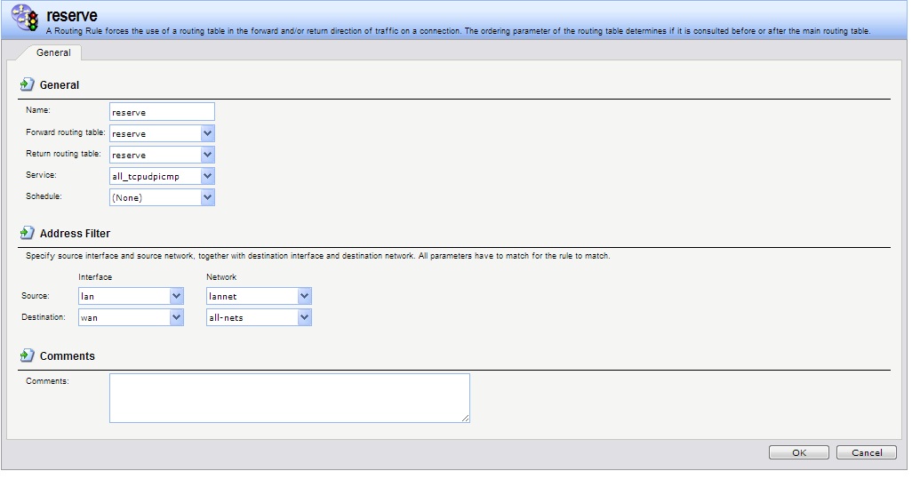
Task: Click the Comments section icon
Action: click(27, 355)
